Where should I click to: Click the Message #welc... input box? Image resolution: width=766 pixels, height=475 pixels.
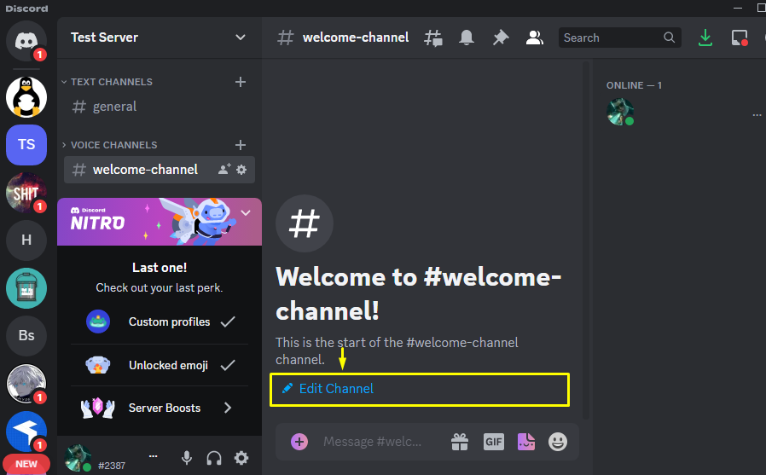(x=372, y=442)
